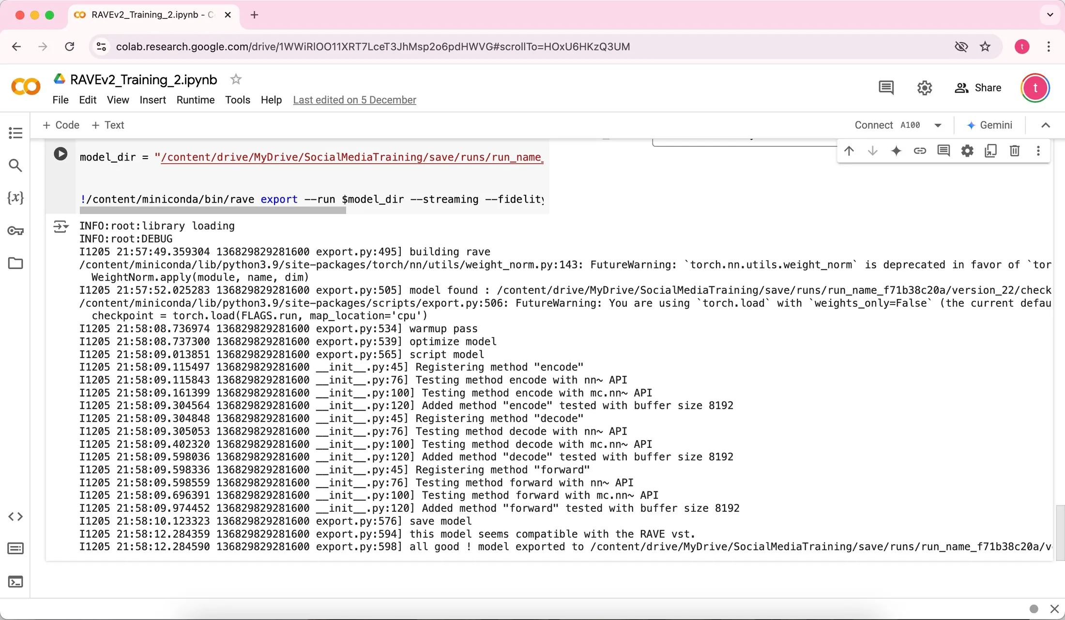Open the Runtime menu
The width and height of the screenshot is (1065, 620).
196,100
